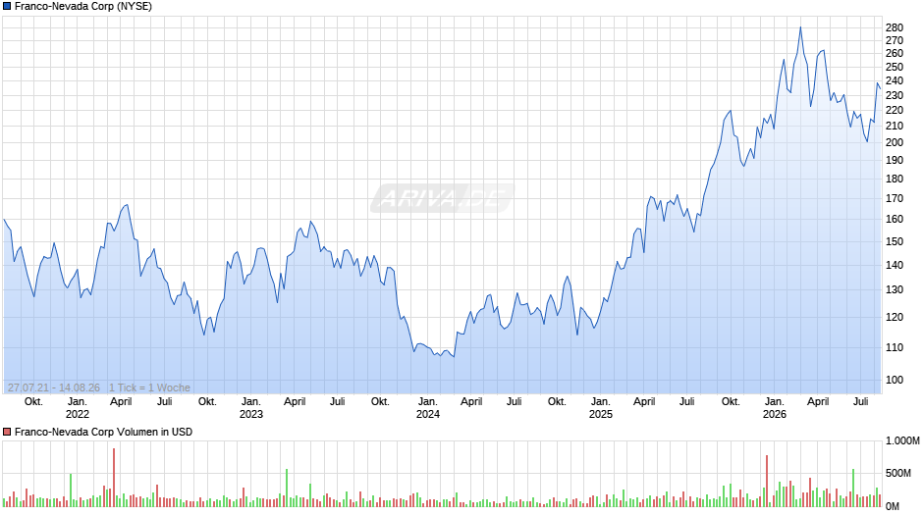Click the '500M' volume axis label
The image size is (923, 516).
coord(897,473)
